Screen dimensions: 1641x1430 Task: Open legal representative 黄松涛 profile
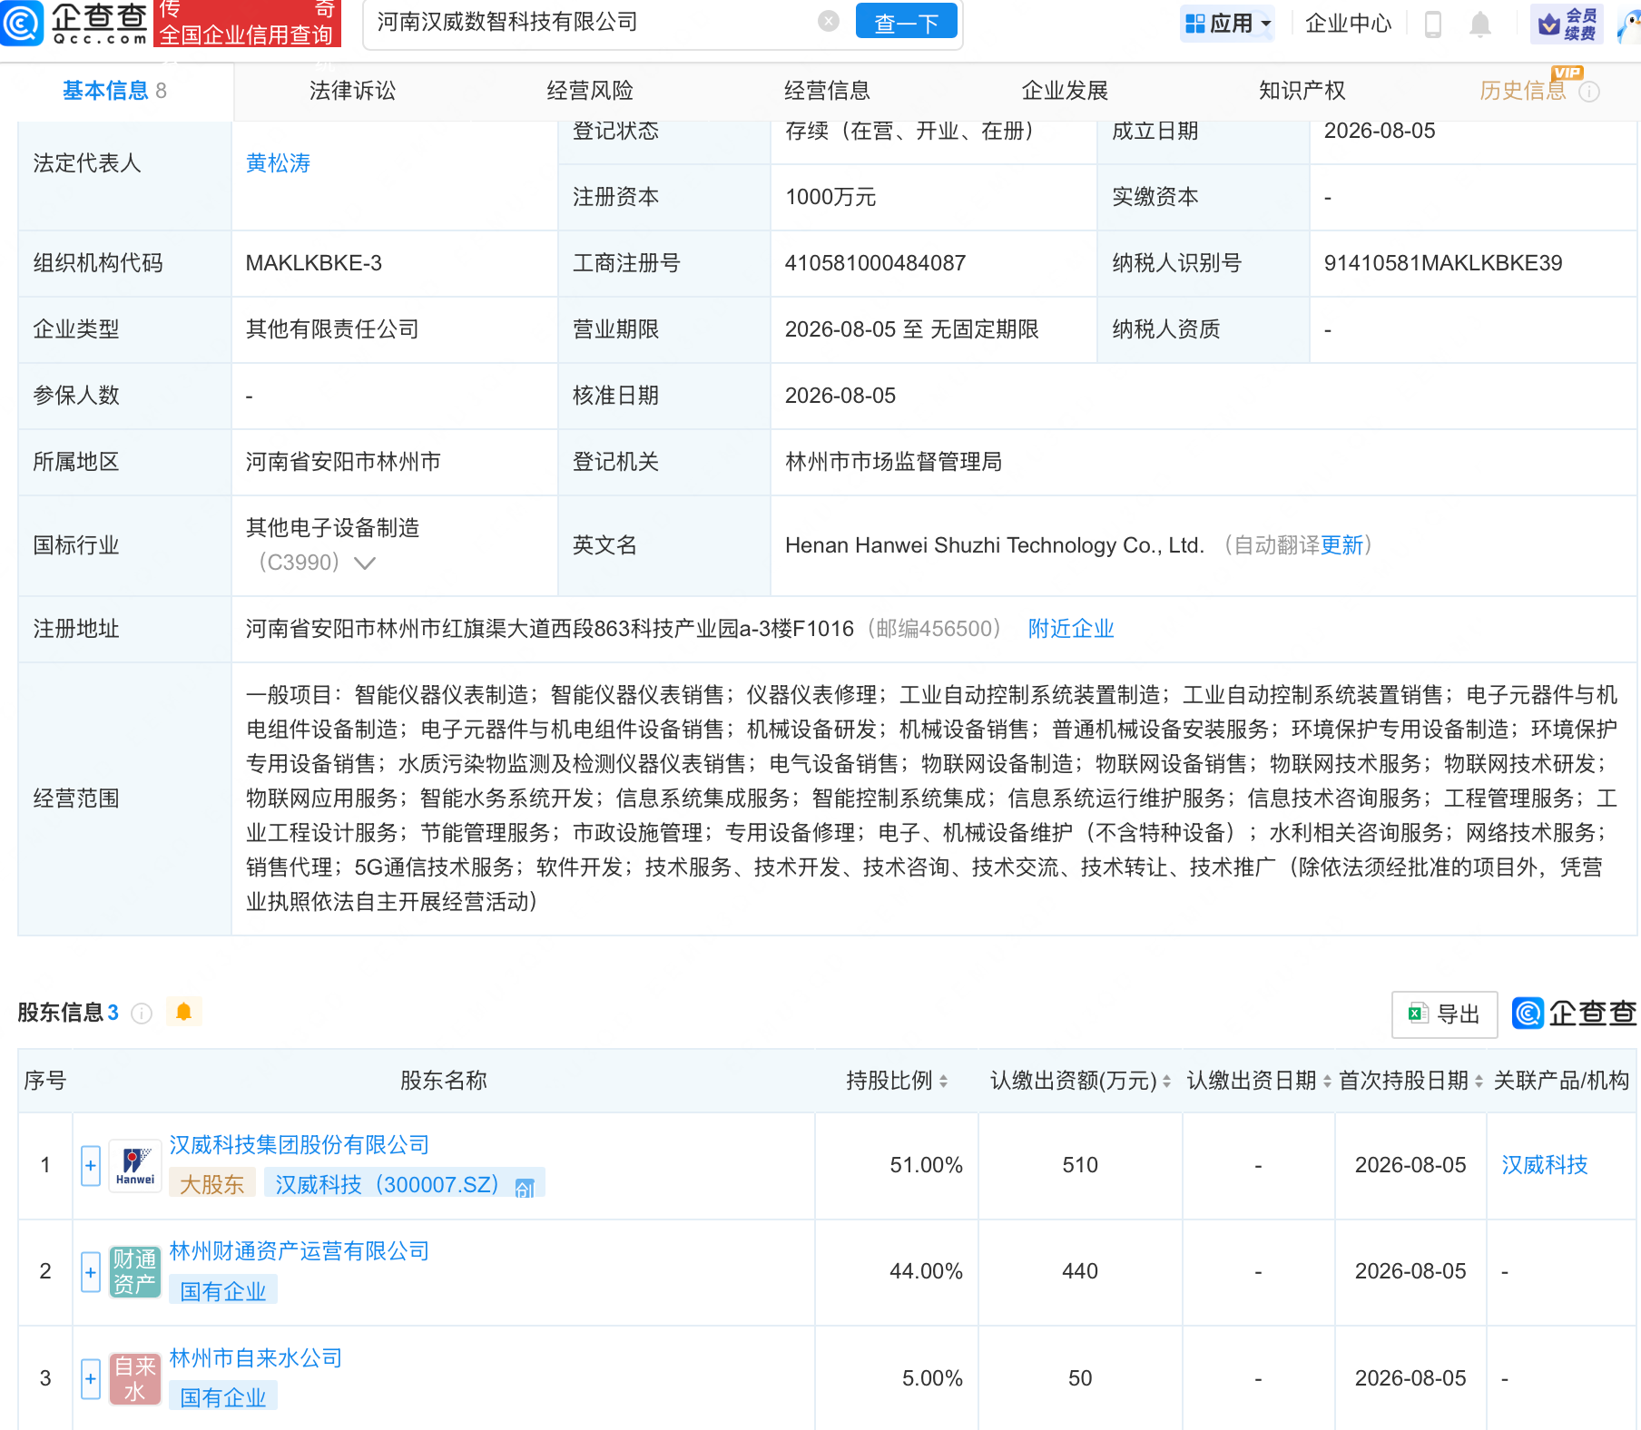pos(278,163)
